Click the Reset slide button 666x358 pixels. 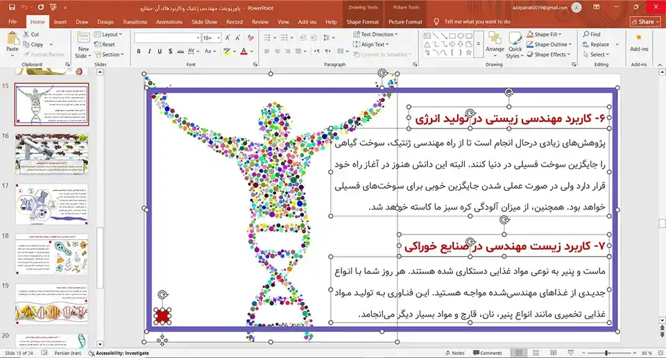click(x=105, y=44)
